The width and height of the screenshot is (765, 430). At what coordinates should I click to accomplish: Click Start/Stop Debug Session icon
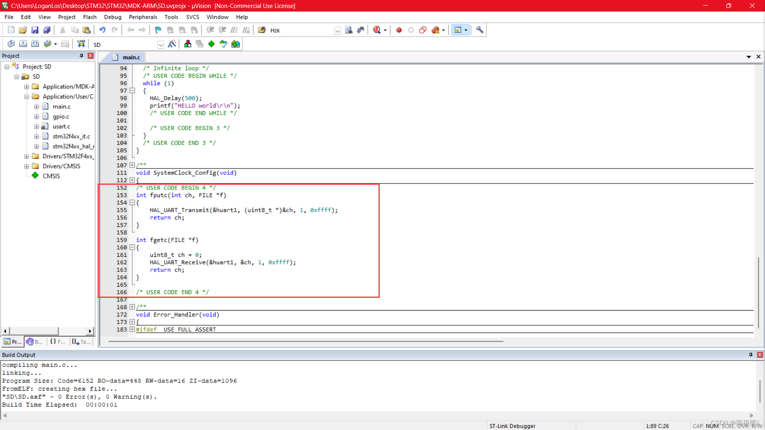tap(377, 30)
